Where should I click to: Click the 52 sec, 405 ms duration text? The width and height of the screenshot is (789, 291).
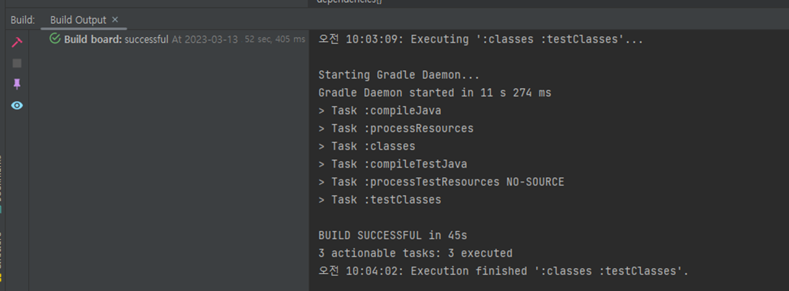(x=275, y=39)
